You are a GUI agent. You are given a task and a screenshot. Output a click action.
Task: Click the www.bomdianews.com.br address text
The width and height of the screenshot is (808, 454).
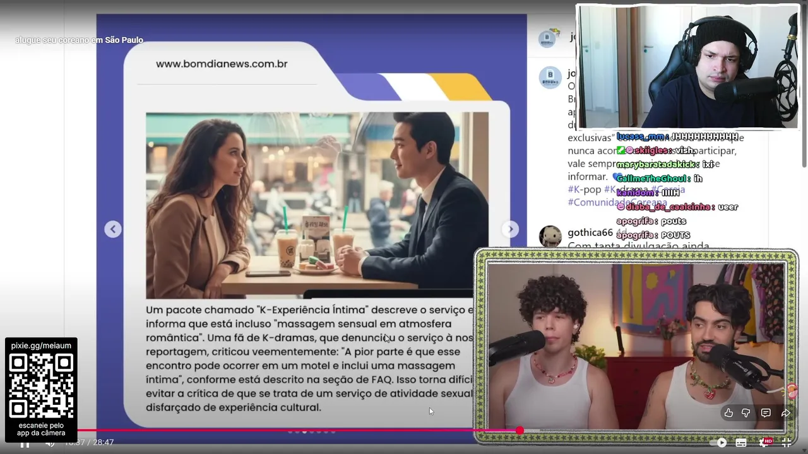pyautogui.click(x=222, y=64)
